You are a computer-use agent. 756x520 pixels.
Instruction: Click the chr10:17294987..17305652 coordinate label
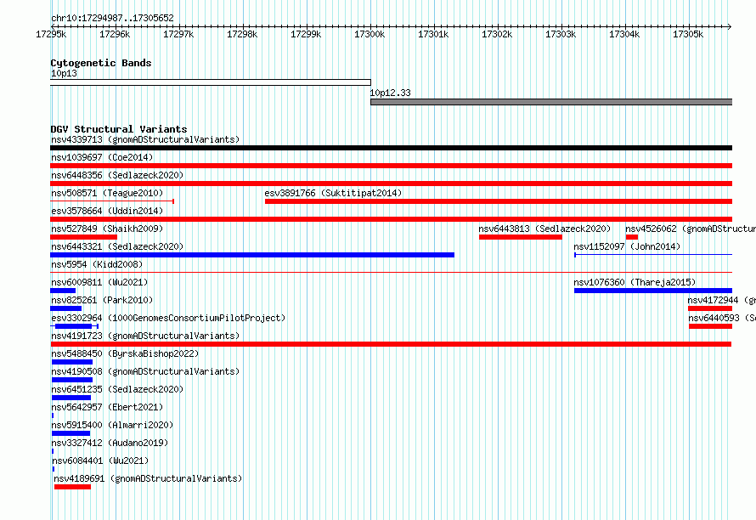click(x=112, y=18)
